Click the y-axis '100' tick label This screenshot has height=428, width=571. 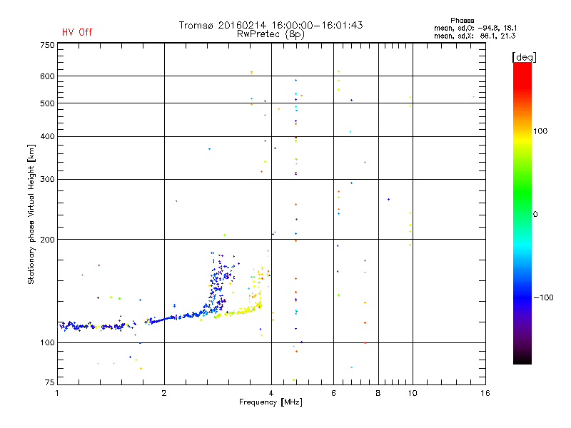click(47, 342)
